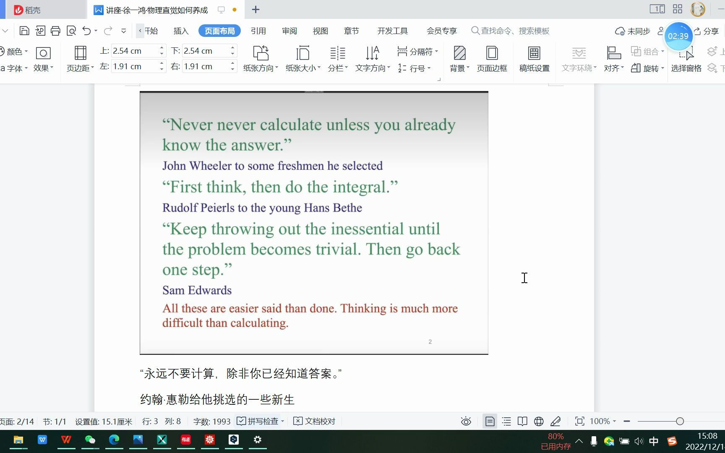Open the align (对齐) tool
The image size is (725, 453).
614,59
